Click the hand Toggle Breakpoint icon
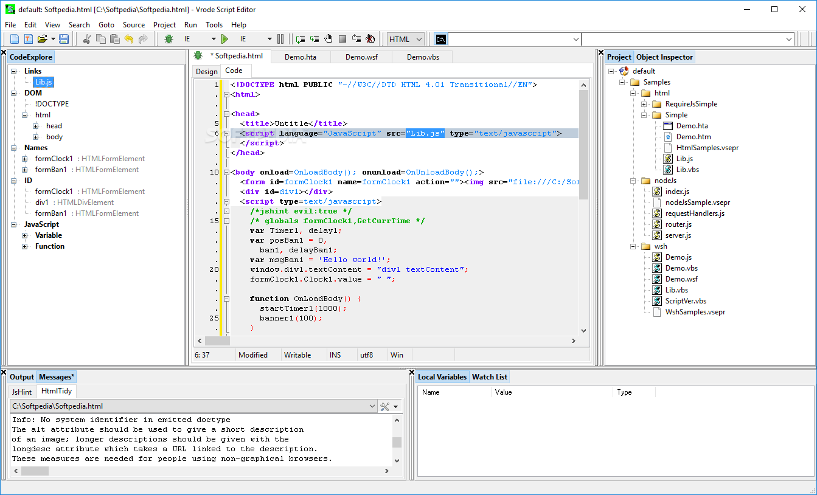The image size is (817, 495). pos(329,39)
